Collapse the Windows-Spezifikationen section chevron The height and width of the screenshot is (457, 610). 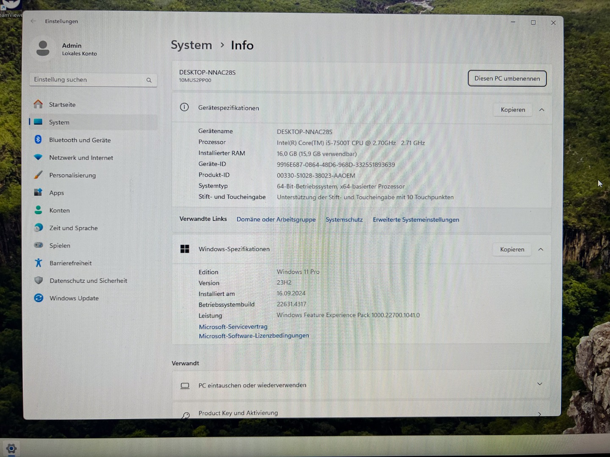click(541, 249)
